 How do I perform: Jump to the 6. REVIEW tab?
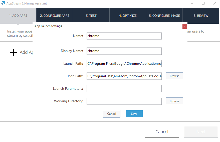tap(201, 16)
